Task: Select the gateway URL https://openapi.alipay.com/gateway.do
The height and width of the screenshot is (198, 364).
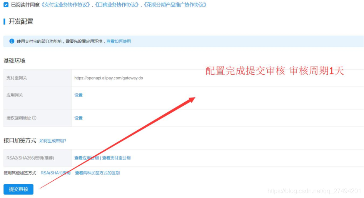Action: [109, 78]
